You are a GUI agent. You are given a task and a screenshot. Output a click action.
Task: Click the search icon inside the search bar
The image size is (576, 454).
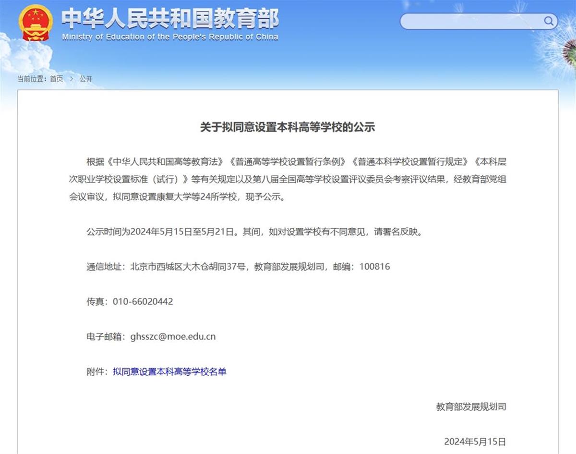548,21
